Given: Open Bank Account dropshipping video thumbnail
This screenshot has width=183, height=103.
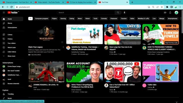Looking at the screenshot, I should coord(85,72).
